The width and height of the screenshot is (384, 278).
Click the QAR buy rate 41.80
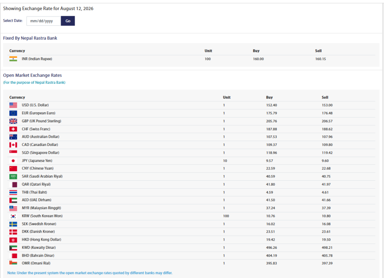click(271, 184)
